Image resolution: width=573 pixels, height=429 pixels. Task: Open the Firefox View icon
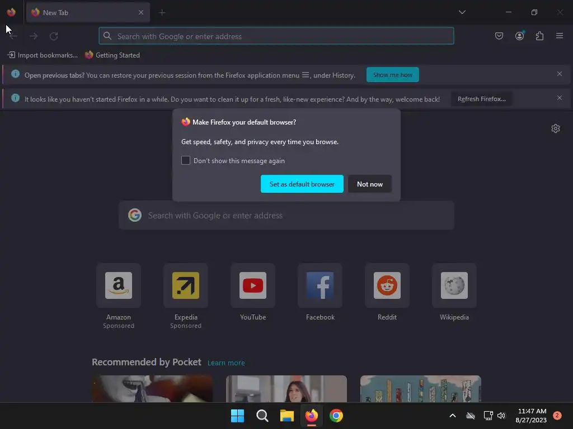(11, 12)
